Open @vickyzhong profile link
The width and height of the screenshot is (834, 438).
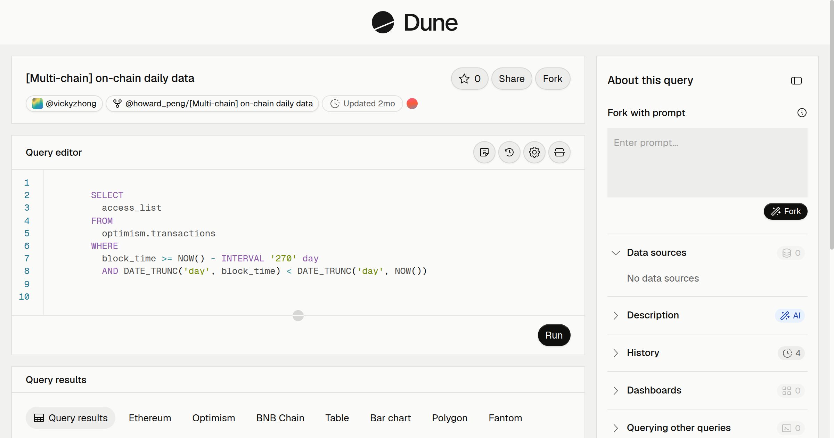coord(64,104)
